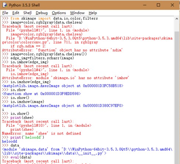
Task: Open the Window menu
Action: coord(77,13)
